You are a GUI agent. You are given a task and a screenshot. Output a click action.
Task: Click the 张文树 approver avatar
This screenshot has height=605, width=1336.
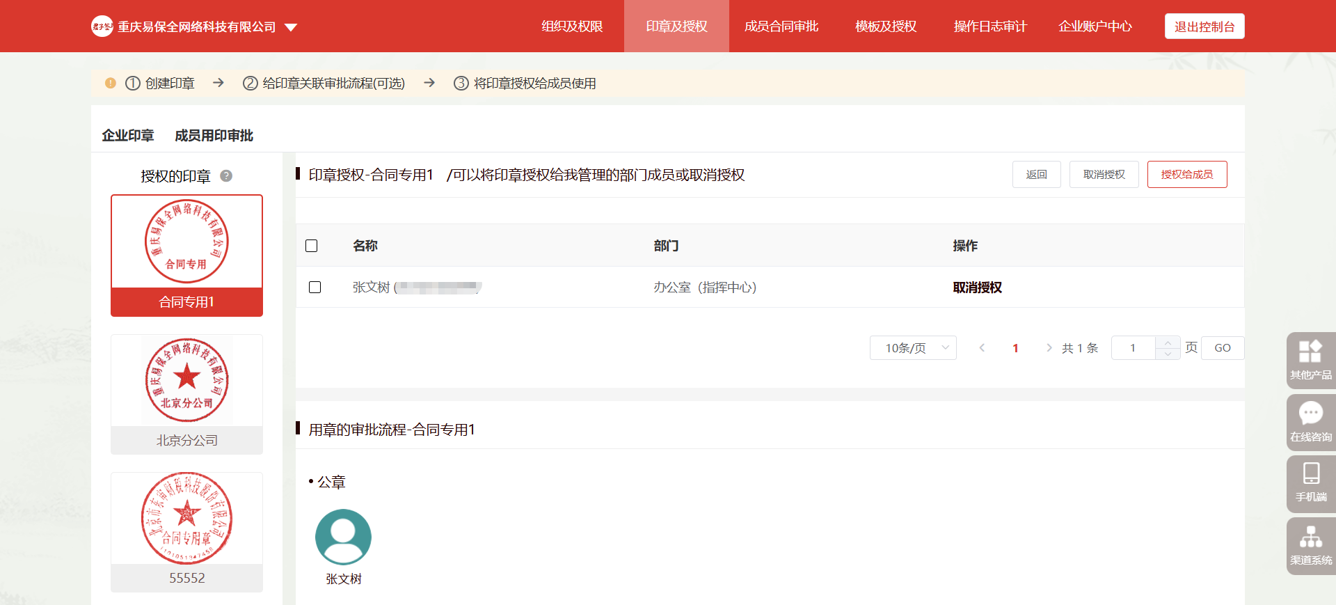[343, 537]
